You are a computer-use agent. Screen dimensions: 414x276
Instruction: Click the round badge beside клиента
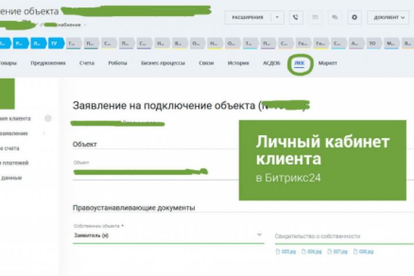[48, 118]
